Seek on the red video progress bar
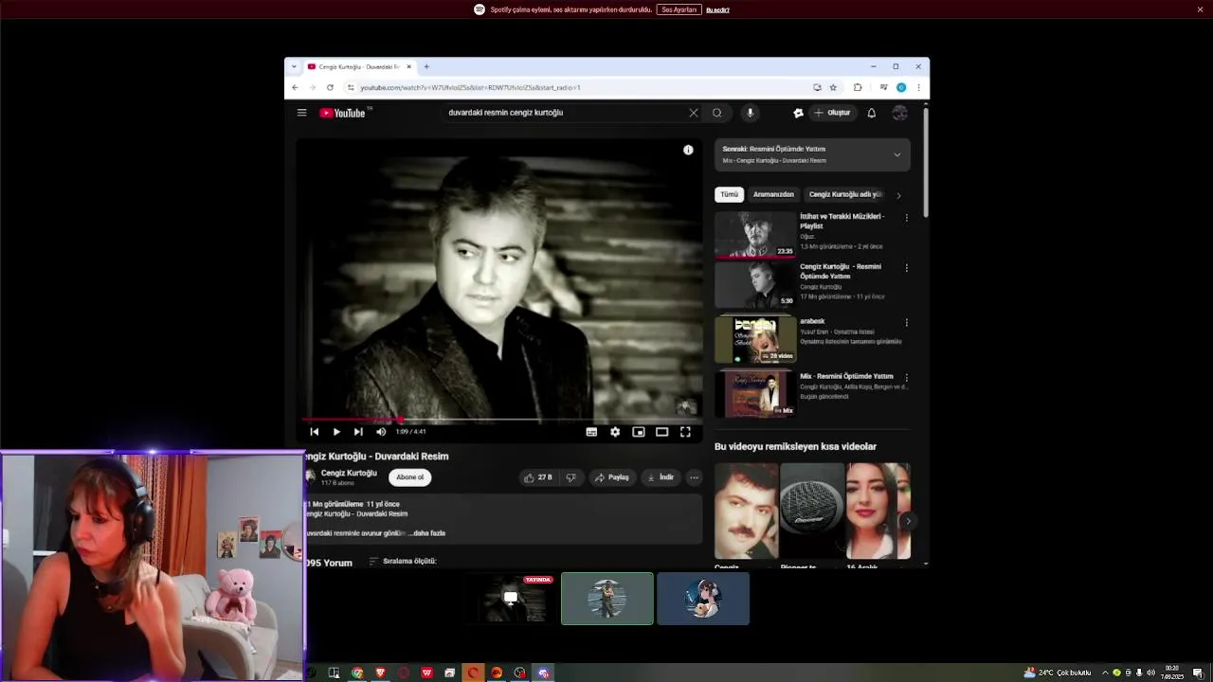Viewport: 1213px width, 682px height. point(499,419)
